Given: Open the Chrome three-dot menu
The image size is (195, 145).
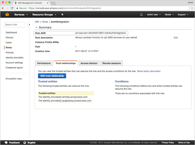Looking at the screenshot, I should coord(192,8).
